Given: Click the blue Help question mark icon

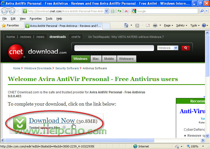Looking at the screenshot, I should [204, 25].
